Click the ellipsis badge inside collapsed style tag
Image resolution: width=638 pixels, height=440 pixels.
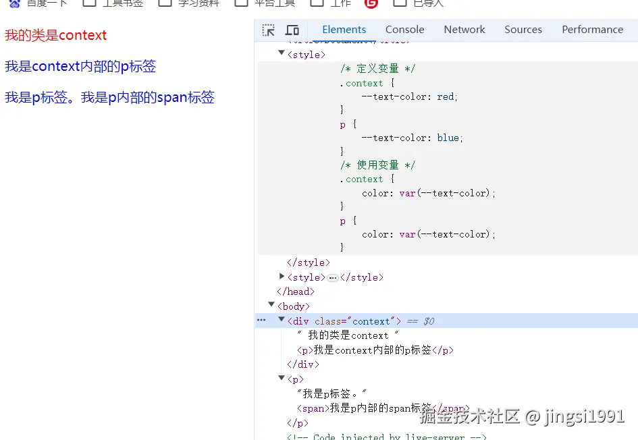(333, 278)
